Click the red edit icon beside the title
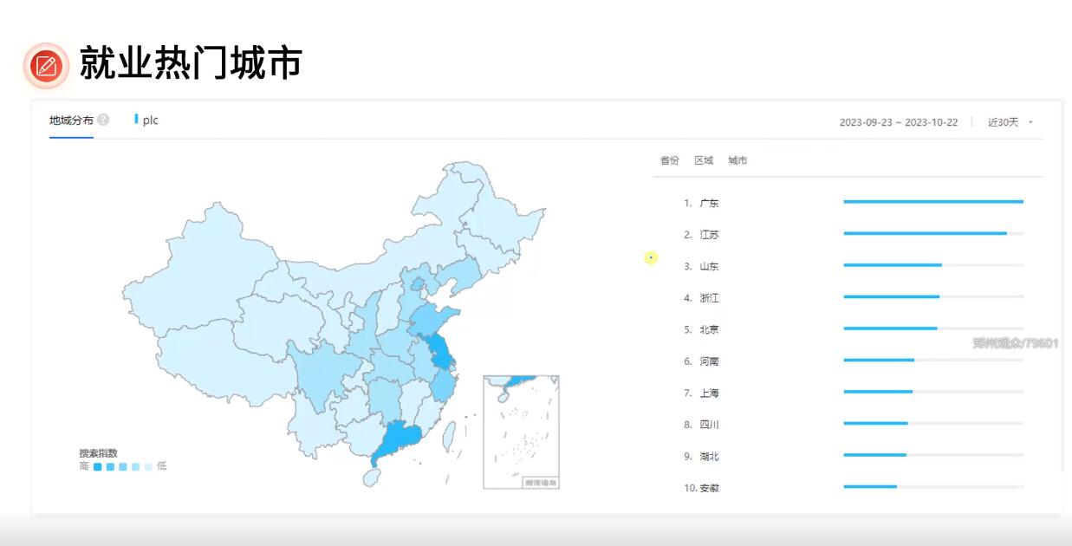Viewport: 1072px width, 546px height. [46, 66]
